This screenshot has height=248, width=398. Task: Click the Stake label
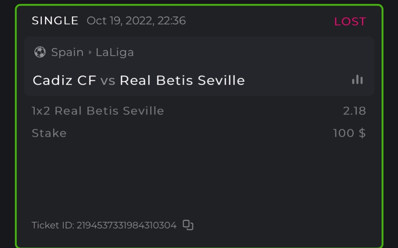tap(49, 133)
